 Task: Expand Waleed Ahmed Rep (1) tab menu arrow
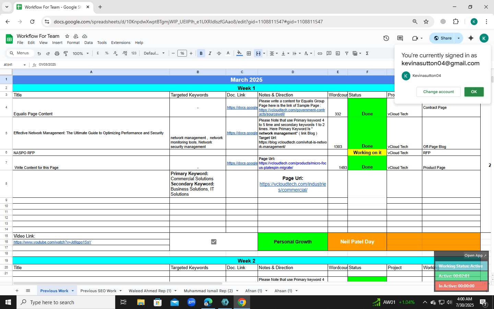point(175,291)
